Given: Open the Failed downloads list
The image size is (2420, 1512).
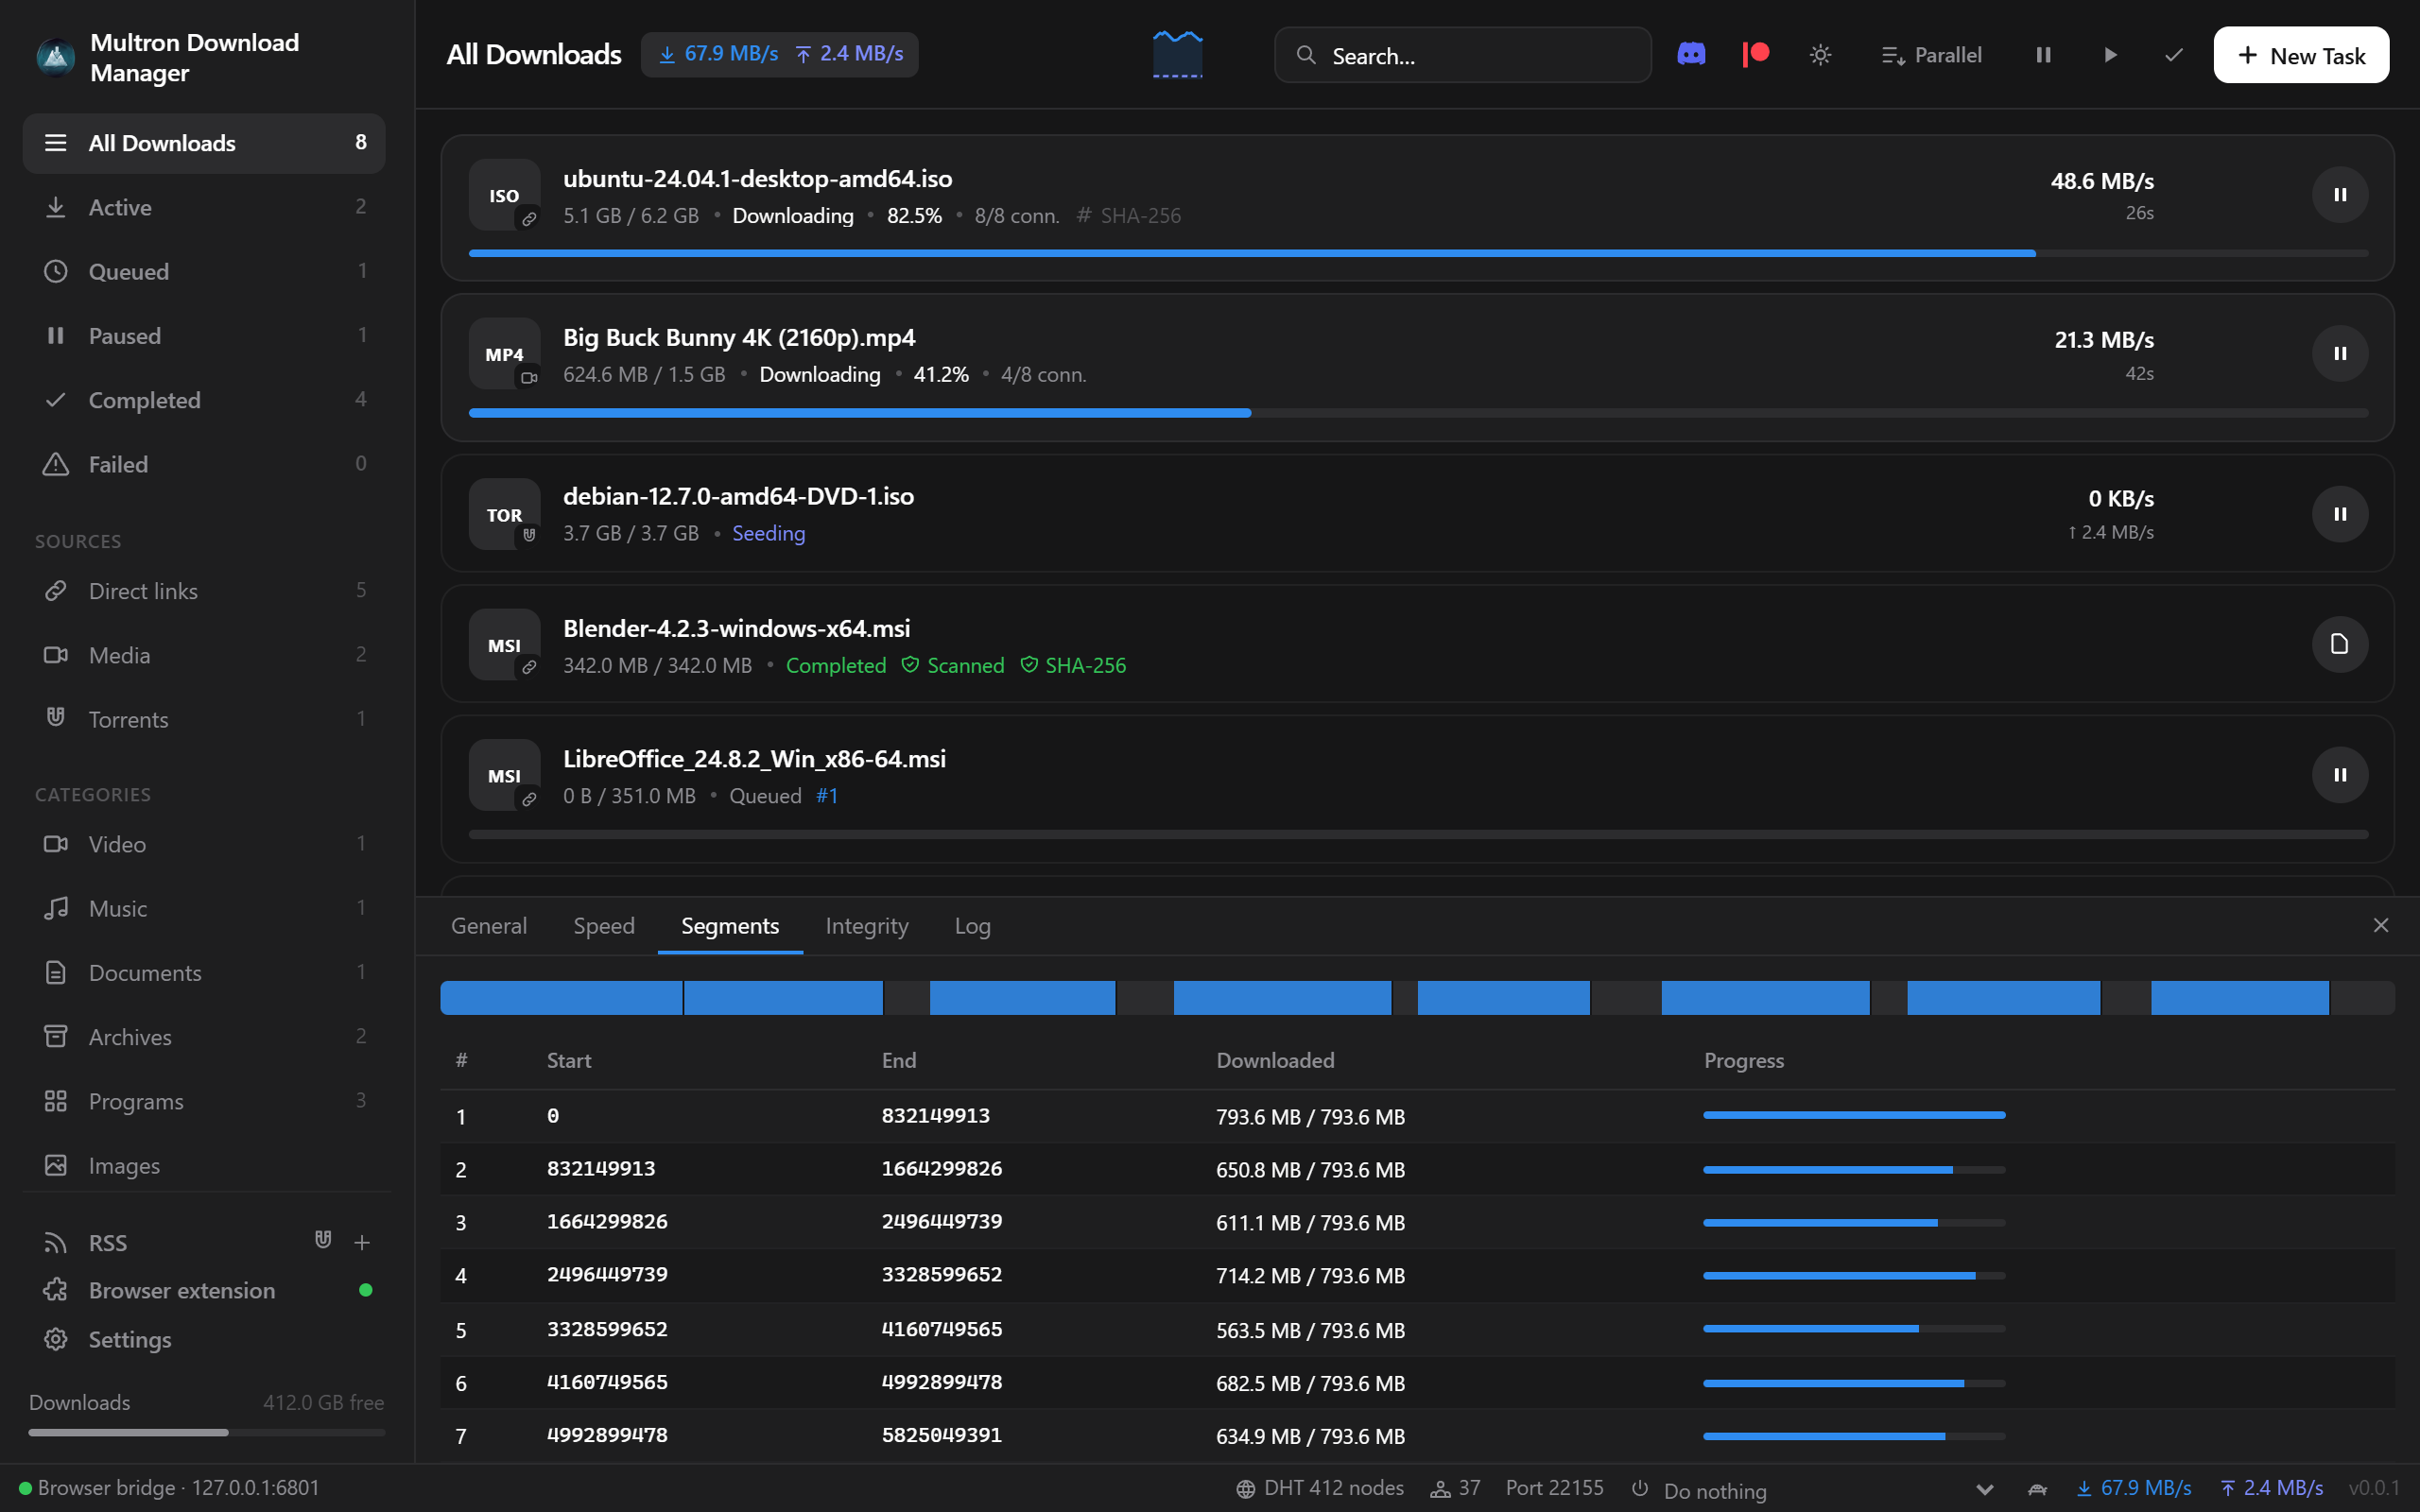Looking at the screenshot, I should (x=204, y=464).
